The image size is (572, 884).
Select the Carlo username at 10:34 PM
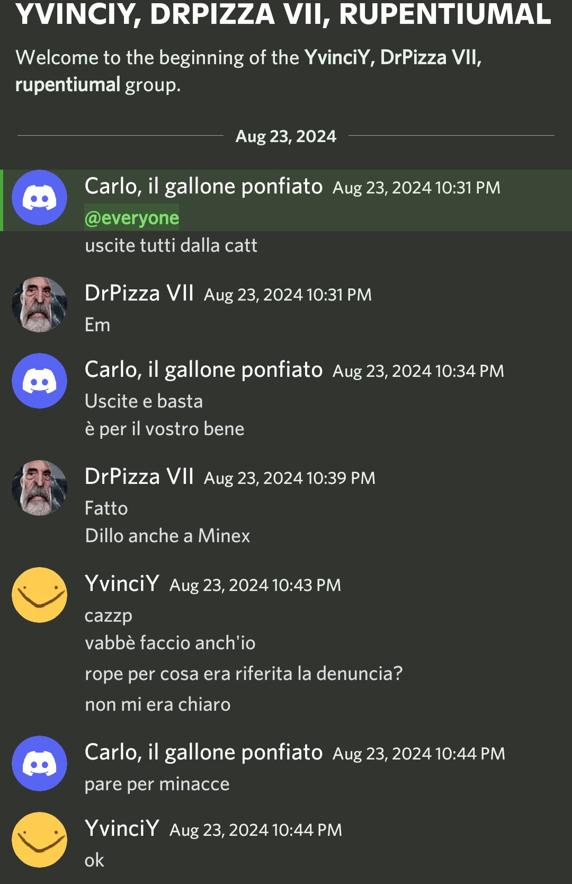pyautogui.click(x=203, y=369)
